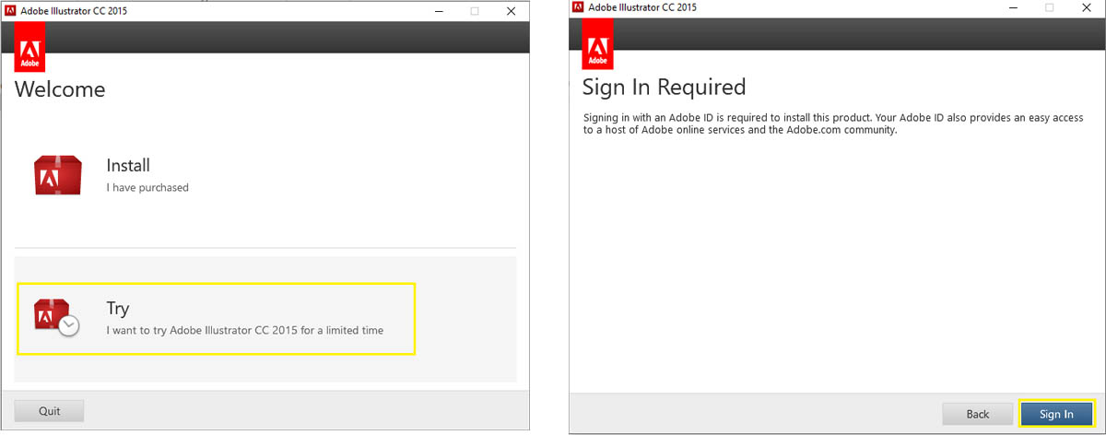The height and width of the screenshot is (435, 1106).
Task: Click 'I want to try Adobe Illustrator' description
Action: 244,330
